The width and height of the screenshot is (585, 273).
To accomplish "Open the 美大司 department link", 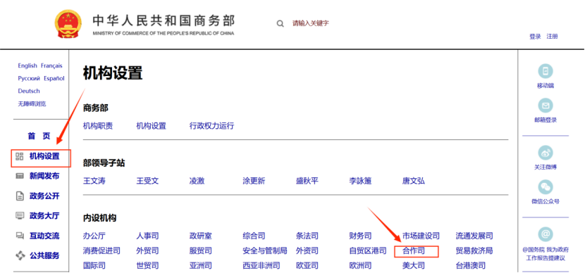I will tap(414, 265).
